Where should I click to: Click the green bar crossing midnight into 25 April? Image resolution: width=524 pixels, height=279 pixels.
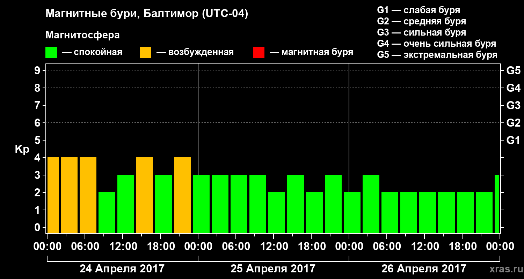(201, 204)
